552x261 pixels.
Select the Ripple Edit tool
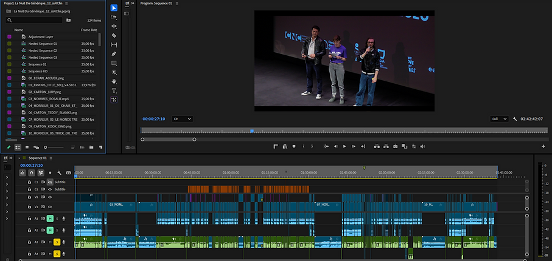(x=114, y=26)
